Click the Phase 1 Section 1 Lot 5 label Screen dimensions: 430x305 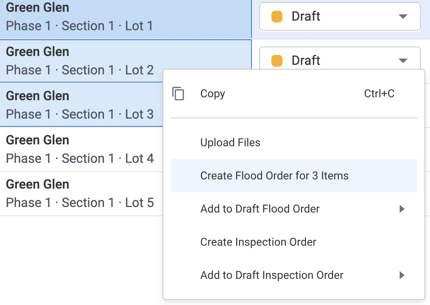(80, 203)
